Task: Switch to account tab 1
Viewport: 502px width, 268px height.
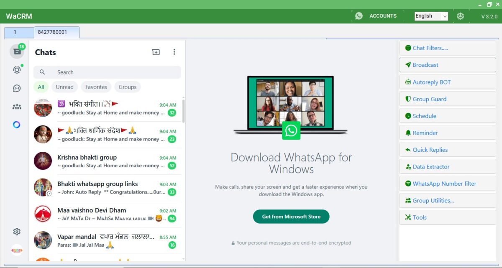Action: click(19, 32)
